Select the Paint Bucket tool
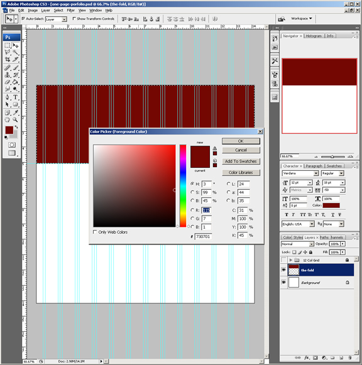The width and height of the screenshot is (362, 365). tap(15, 82)
